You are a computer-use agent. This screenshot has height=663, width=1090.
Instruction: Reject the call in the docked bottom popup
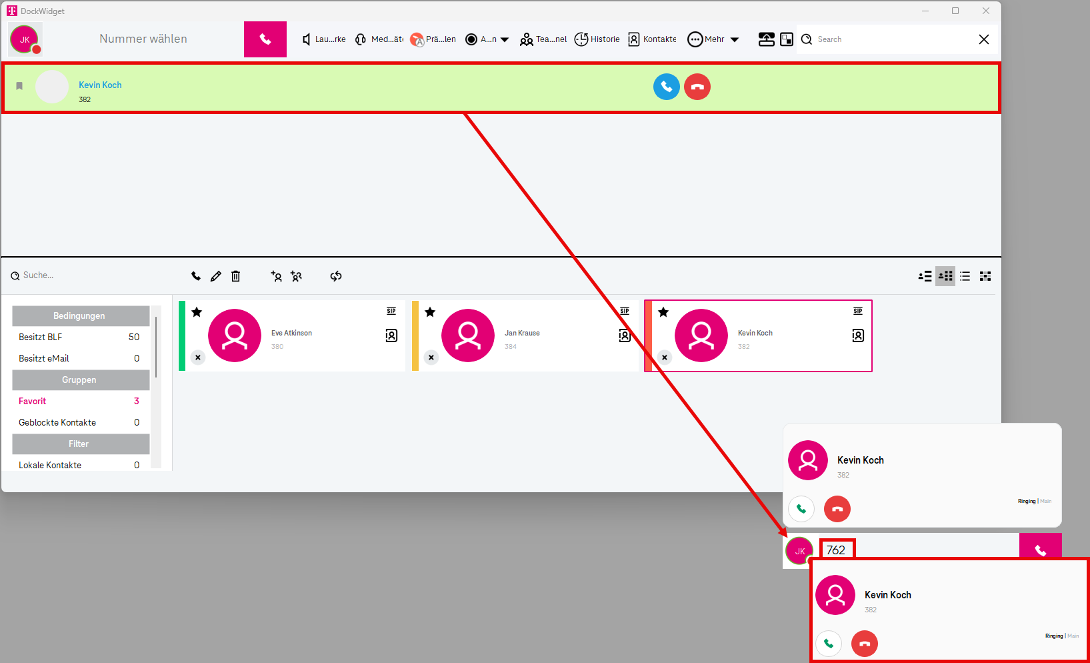(865, 644)
